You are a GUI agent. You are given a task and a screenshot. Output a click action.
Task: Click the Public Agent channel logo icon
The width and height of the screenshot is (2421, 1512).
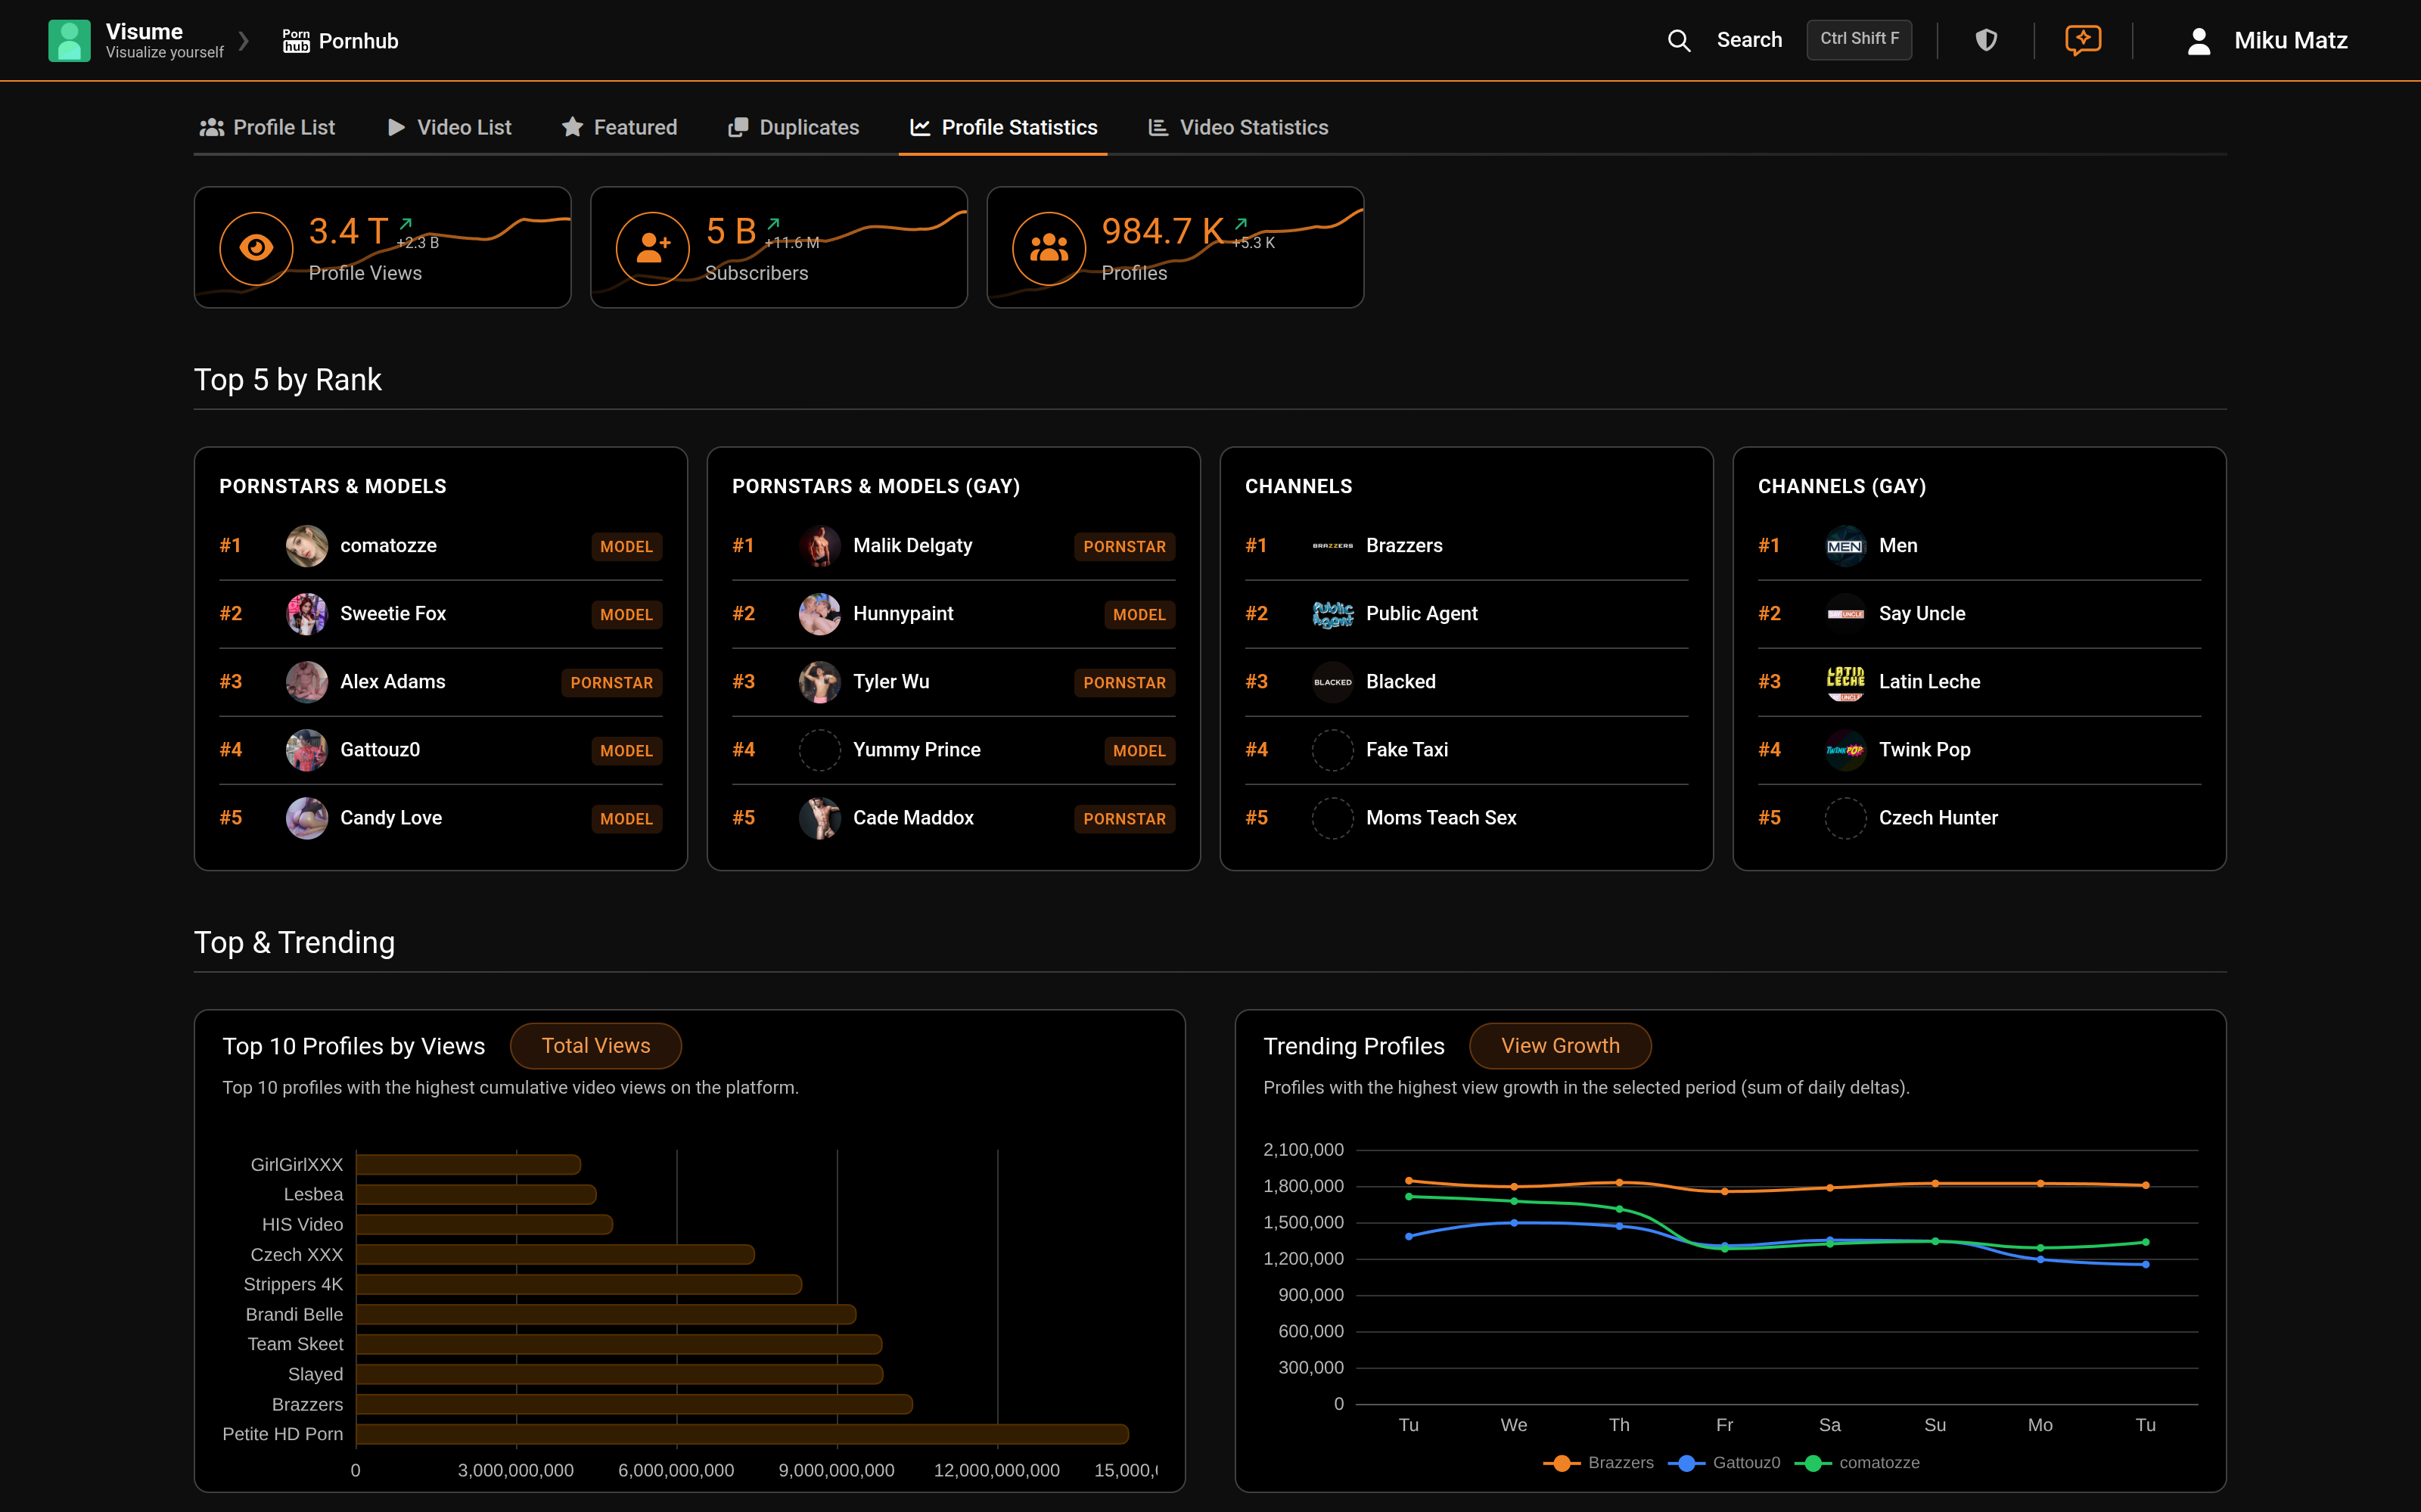point(1333,614)
